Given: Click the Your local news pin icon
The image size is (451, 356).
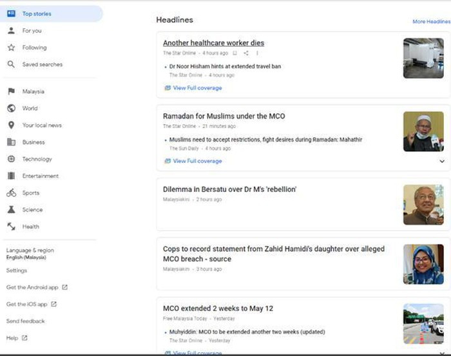Looking at the screenshot, I should (11, 126).
